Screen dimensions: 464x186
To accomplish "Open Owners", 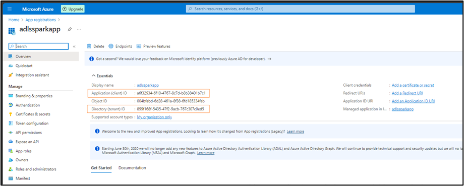I will [22, 160].
